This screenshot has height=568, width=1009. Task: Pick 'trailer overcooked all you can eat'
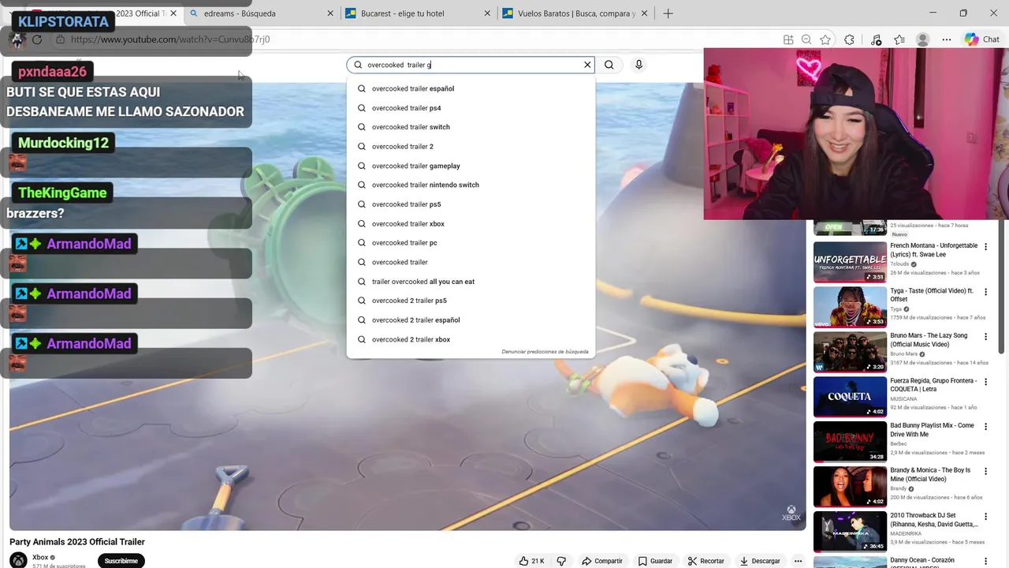point(471,282)
